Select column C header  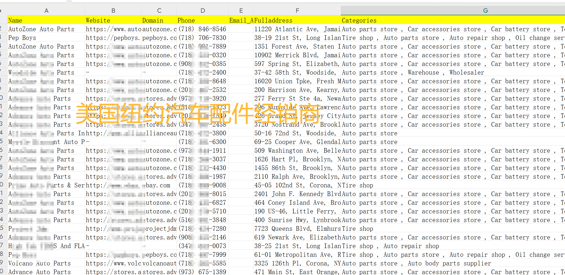(x=159, y=11)
